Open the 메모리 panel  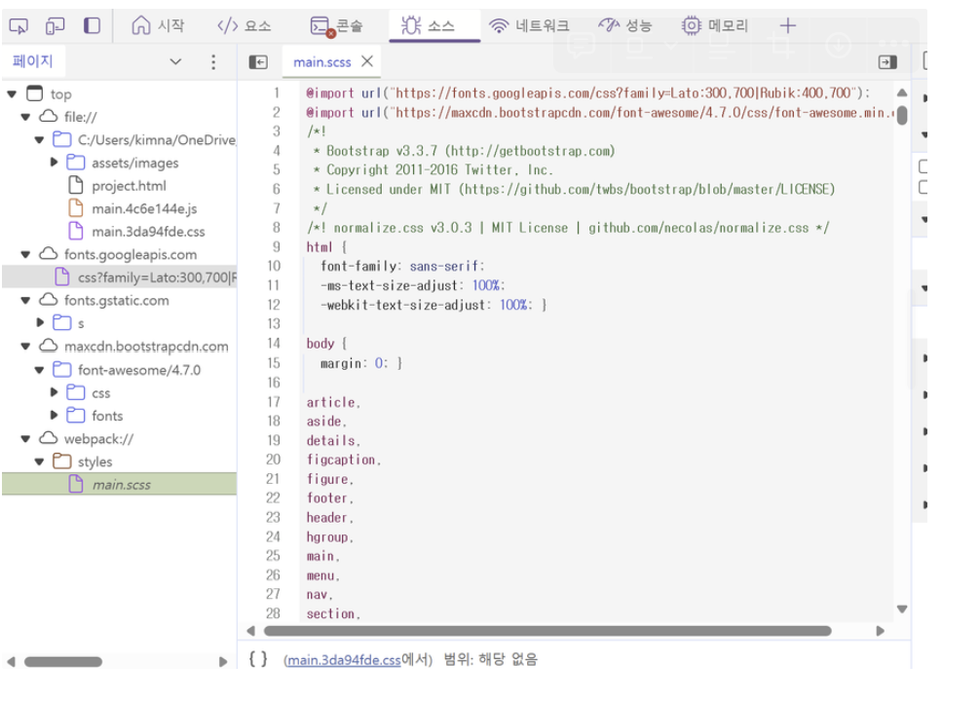click(x=714, y=26)
